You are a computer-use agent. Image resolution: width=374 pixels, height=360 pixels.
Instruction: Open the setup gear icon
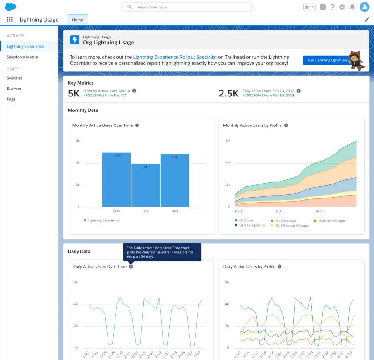click(x=342, y=7)
